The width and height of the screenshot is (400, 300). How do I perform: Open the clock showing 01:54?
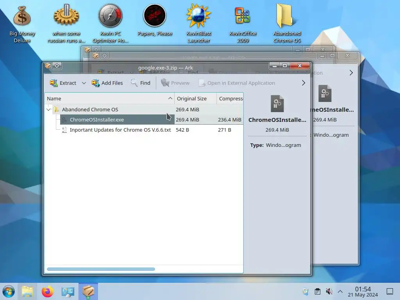(363, 291)
